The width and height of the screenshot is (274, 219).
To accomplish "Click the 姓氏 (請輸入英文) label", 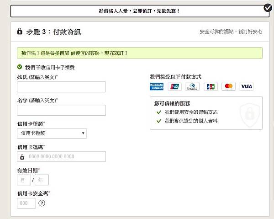I will pyautogui.click(x=37, y=77).
